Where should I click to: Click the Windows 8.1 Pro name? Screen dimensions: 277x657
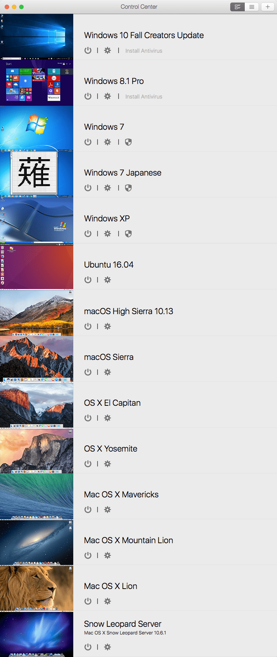pos(114,81)
